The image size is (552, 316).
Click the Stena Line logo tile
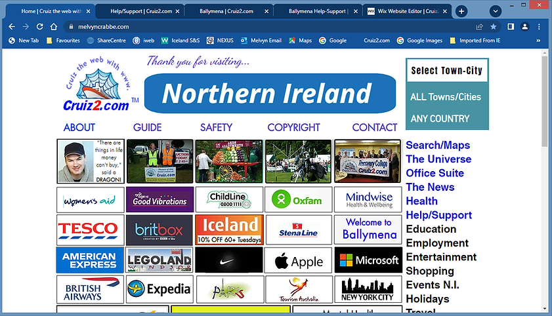pos(299,230)
